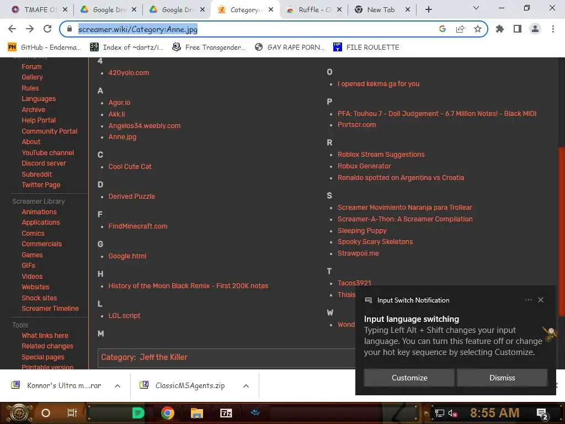
Task: Open the tab search chevron
Action: 476,8
